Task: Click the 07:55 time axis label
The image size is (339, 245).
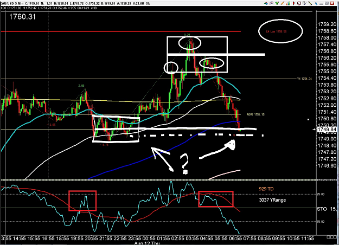Action: 250,238
